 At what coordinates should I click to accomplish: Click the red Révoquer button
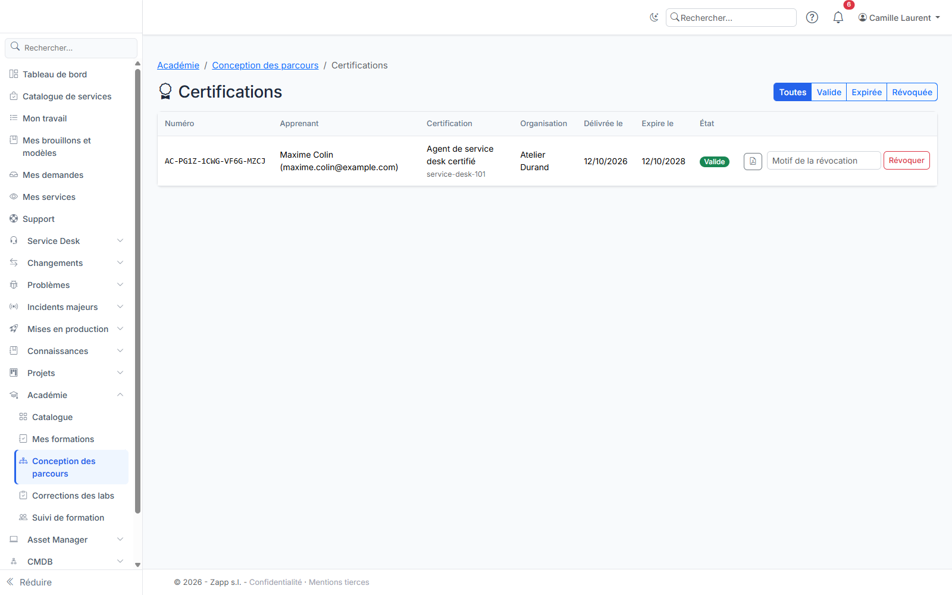point(906,161)
